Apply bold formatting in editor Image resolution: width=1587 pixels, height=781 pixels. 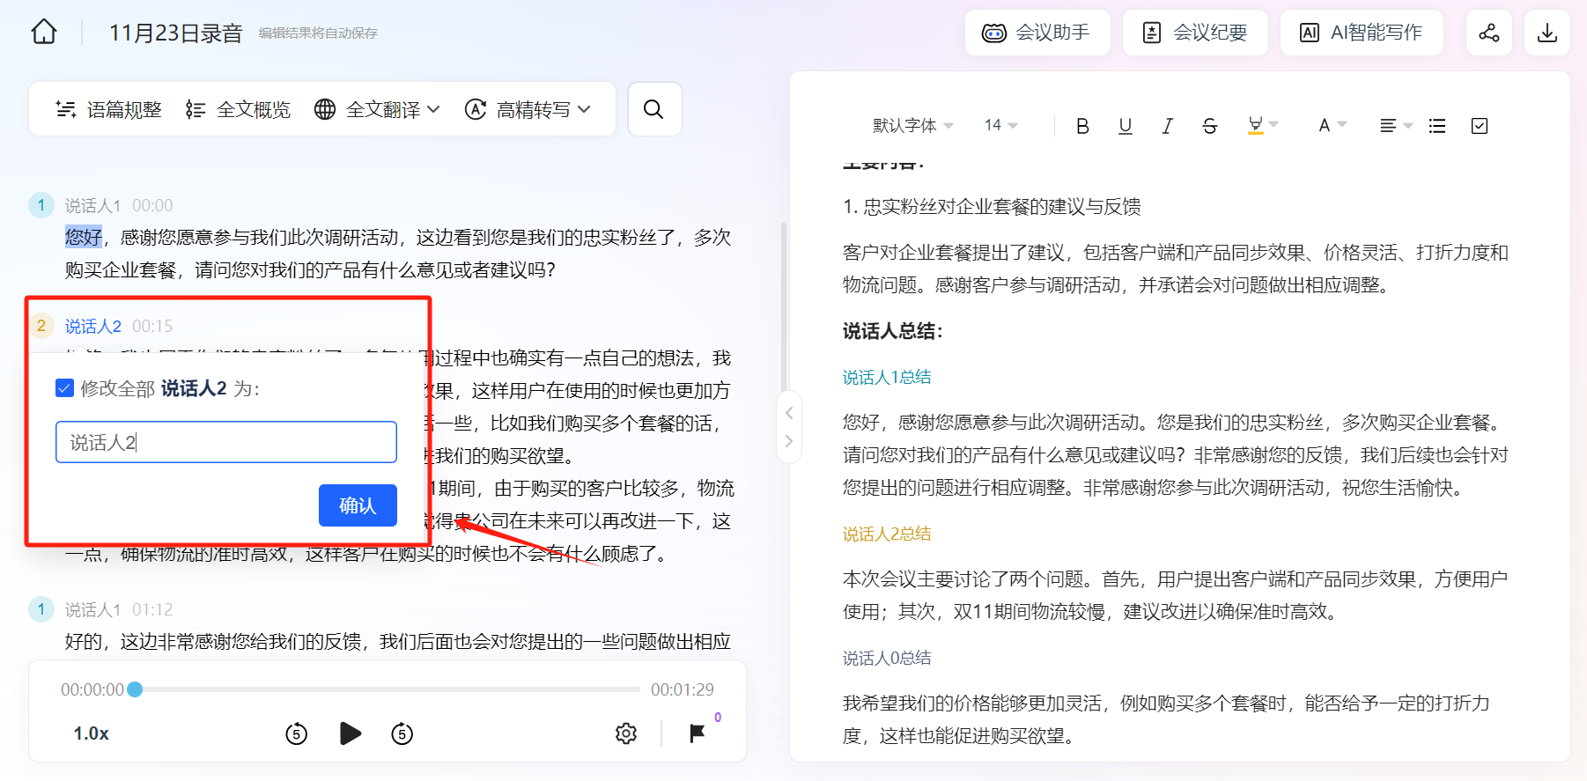pyautogui.click(x=1082, y=126)
